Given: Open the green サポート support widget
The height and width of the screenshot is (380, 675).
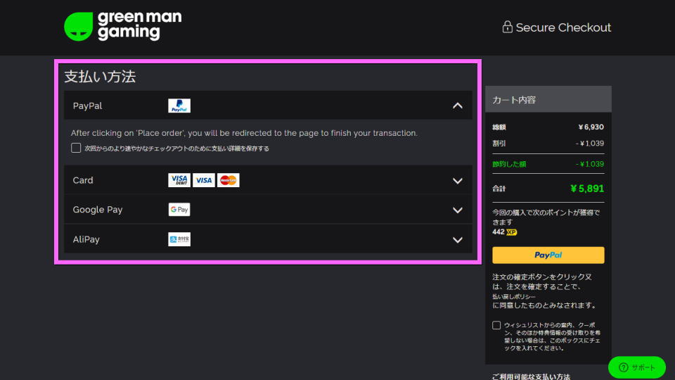Looking at the screenshot, I should [x=636, y=367].
